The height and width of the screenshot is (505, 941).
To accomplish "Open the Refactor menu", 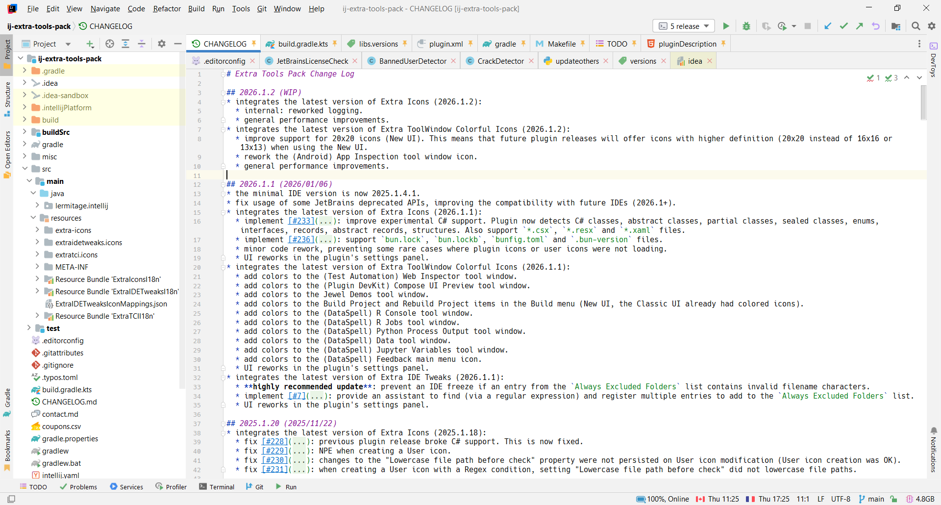I will click(x=167, y=9).
